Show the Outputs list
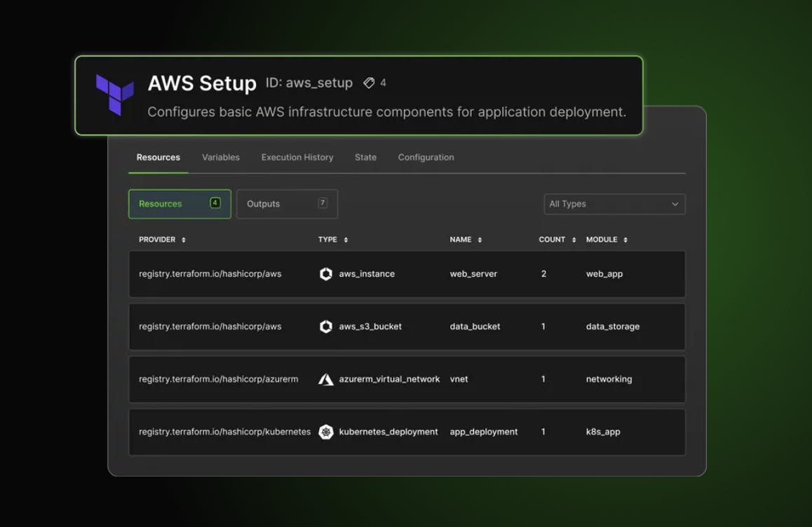 point(287,204)
